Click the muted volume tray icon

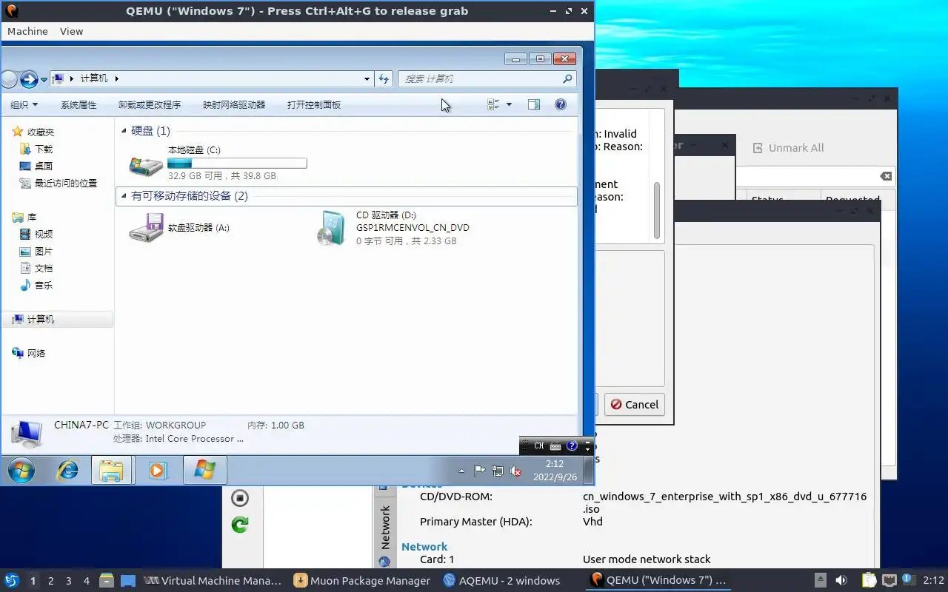516,471
